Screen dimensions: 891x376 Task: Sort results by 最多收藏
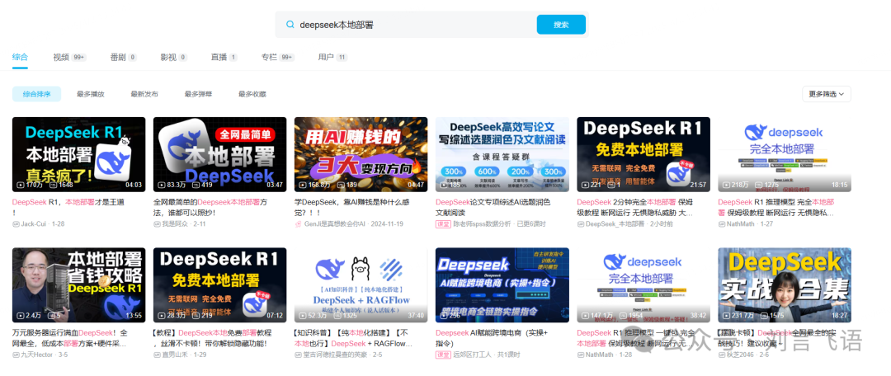point(252,94)
